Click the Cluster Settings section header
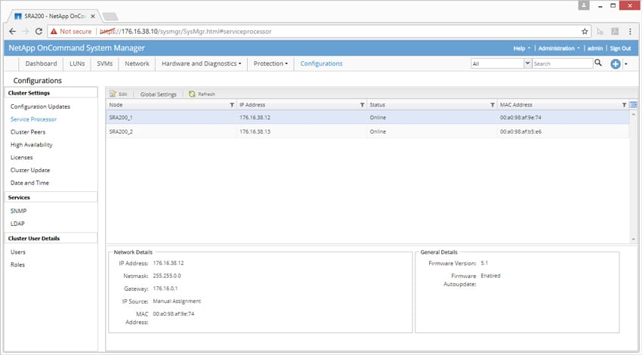 coord(51,93)
